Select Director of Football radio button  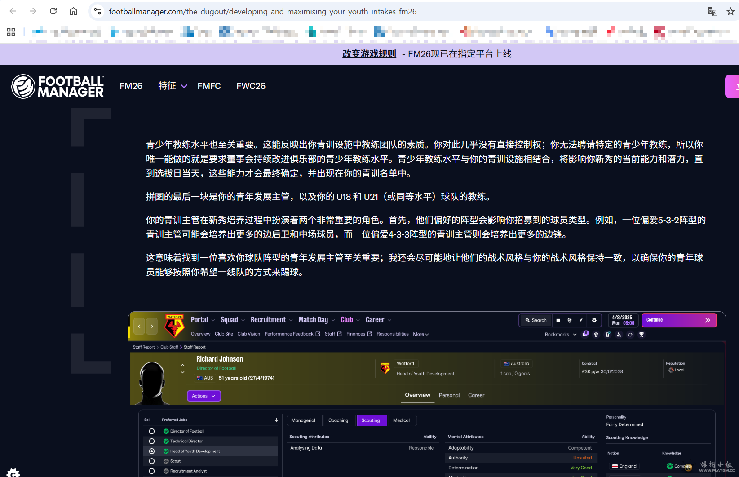point(152,431)
